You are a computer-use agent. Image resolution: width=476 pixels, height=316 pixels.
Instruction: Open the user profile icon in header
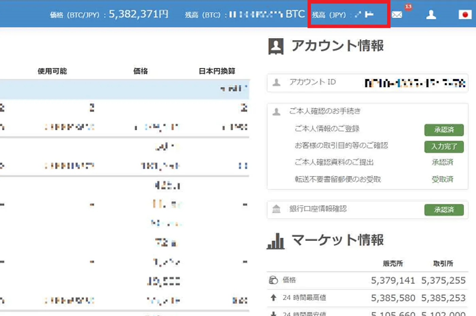pyautogui.click(x=431, y=15)
